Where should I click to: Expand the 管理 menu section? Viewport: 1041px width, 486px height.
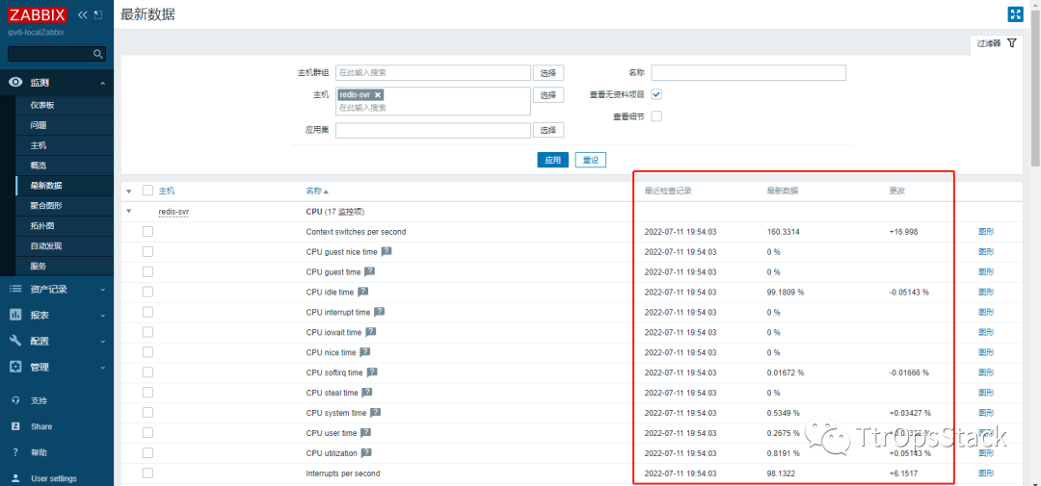coord(102,368)
